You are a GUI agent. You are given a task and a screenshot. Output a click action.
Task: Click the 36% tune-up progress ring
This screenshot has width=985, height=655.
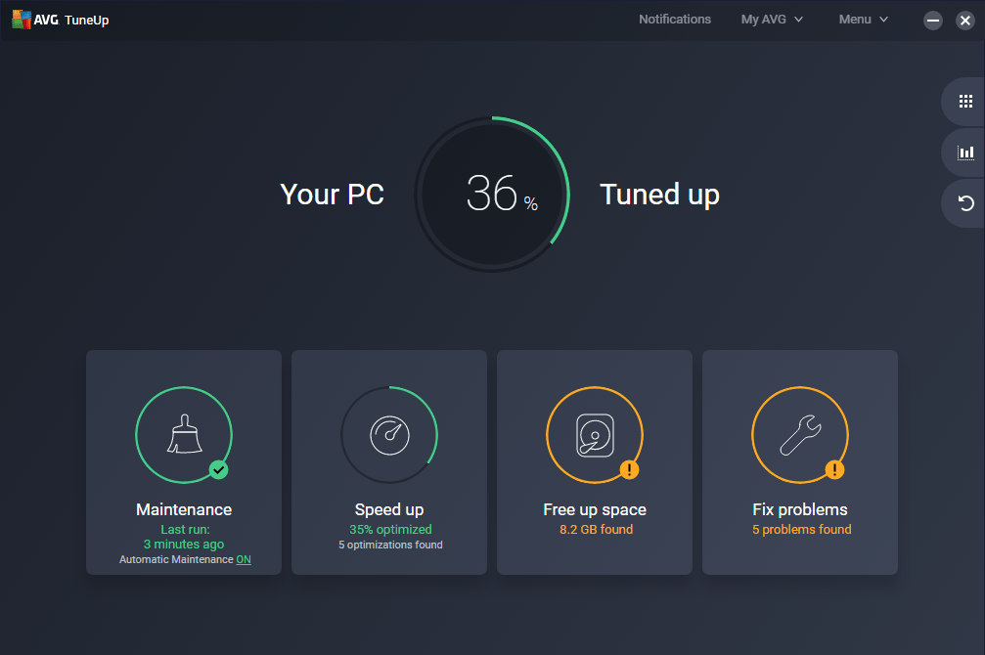pos(492,194)
